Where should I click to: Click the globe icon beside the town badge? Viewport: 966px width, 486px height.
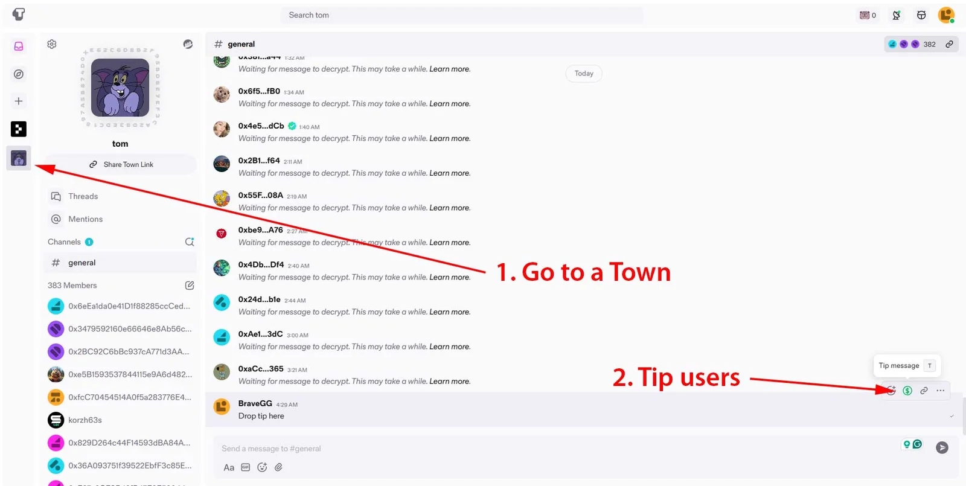[188, 44]
